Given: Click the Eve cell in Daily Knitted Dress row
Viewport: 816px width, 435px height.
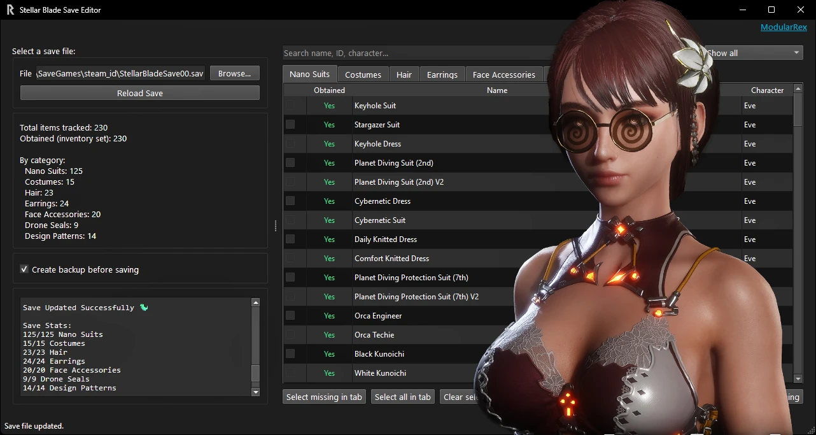Looking at the screenshot, I should [750, 239].
